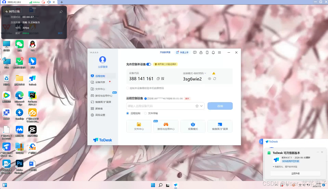
Task: Open the 回收站 recycle bin icon
Action: tap(6, 80)
